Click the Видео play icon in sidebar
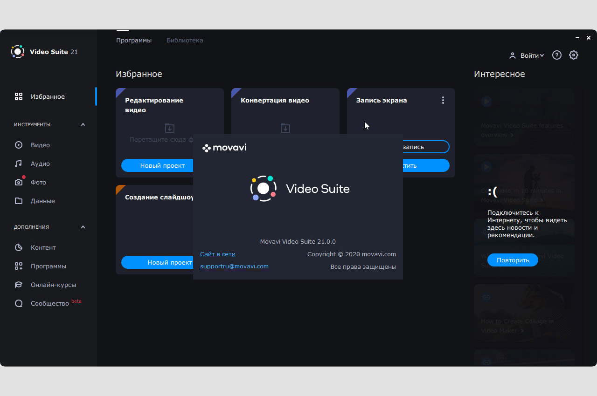The width and height of the screenshot is (597, 396). tap(19, 145)
